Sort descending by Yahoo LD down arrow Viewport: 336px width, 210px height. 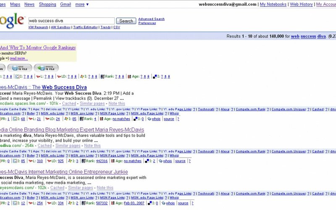pyautogui.click(x=76, y=76)
